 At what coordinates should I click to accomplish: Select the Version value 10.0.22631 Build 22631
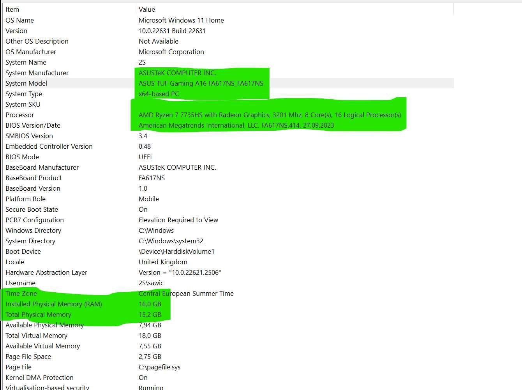click(x=172, y=31)
